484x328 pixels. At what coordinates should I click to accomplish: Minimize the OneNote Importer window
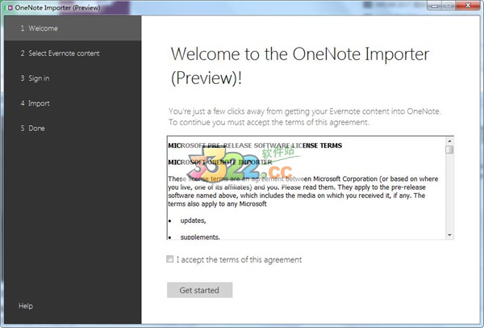click(435, 6)
